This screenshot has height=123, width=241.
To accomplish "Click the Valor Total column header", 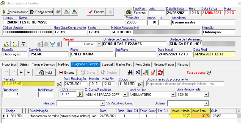I will (201, 111).
